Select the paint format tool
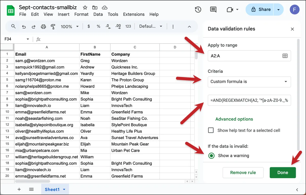Screen dimensions: 306x195 coord(53,26)
